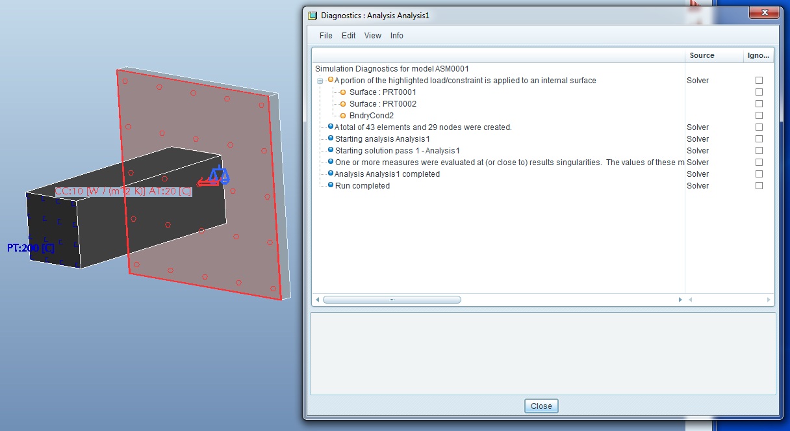Close the Diagnostics window with red X
The height and width of the screenshot is (431, 790).
[x=763, y=12]
